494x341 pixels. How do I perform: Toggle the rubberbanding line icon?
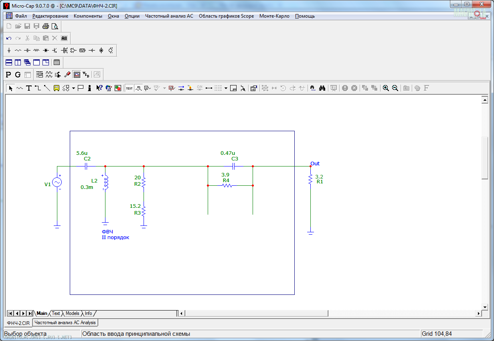[243, 88]
